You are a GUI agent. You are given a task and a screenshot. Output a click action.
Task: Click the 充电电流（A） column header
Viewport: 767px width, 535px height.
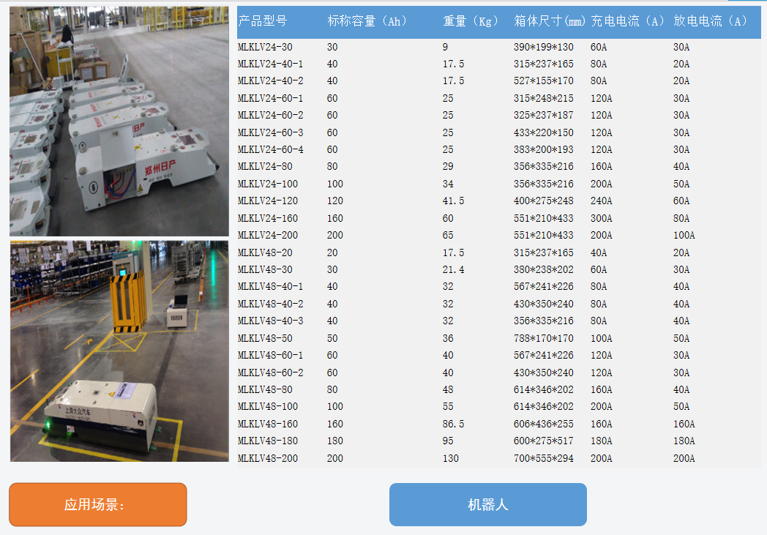click(x=628, y=21)
